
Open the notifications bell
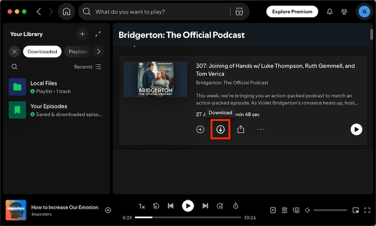330,11
